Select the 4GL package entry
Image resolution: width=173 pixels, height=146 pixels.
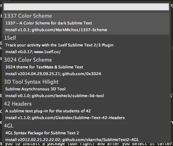pos(86,133)
